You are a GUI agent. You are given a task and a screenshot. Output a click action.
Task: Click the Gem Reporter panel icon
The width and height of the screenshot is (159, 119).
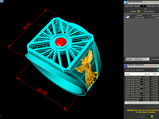[x=125, y=2]
